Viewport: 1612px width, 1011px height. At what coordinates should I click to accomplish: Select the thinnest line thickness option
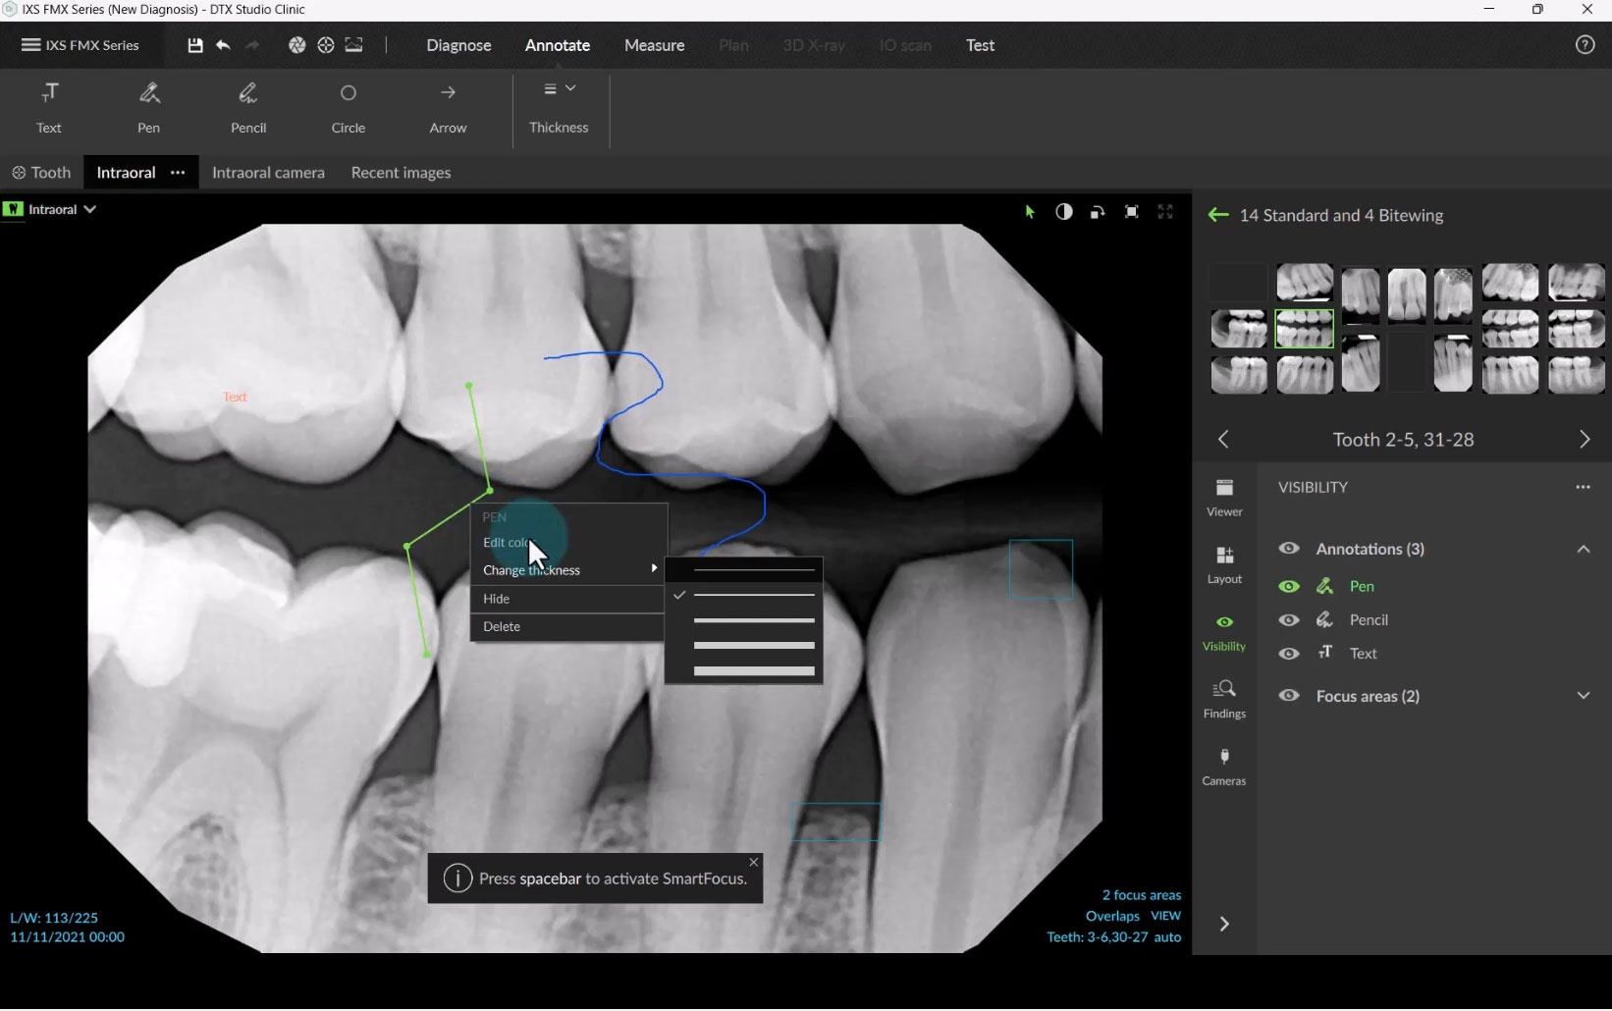click(744, 569)
